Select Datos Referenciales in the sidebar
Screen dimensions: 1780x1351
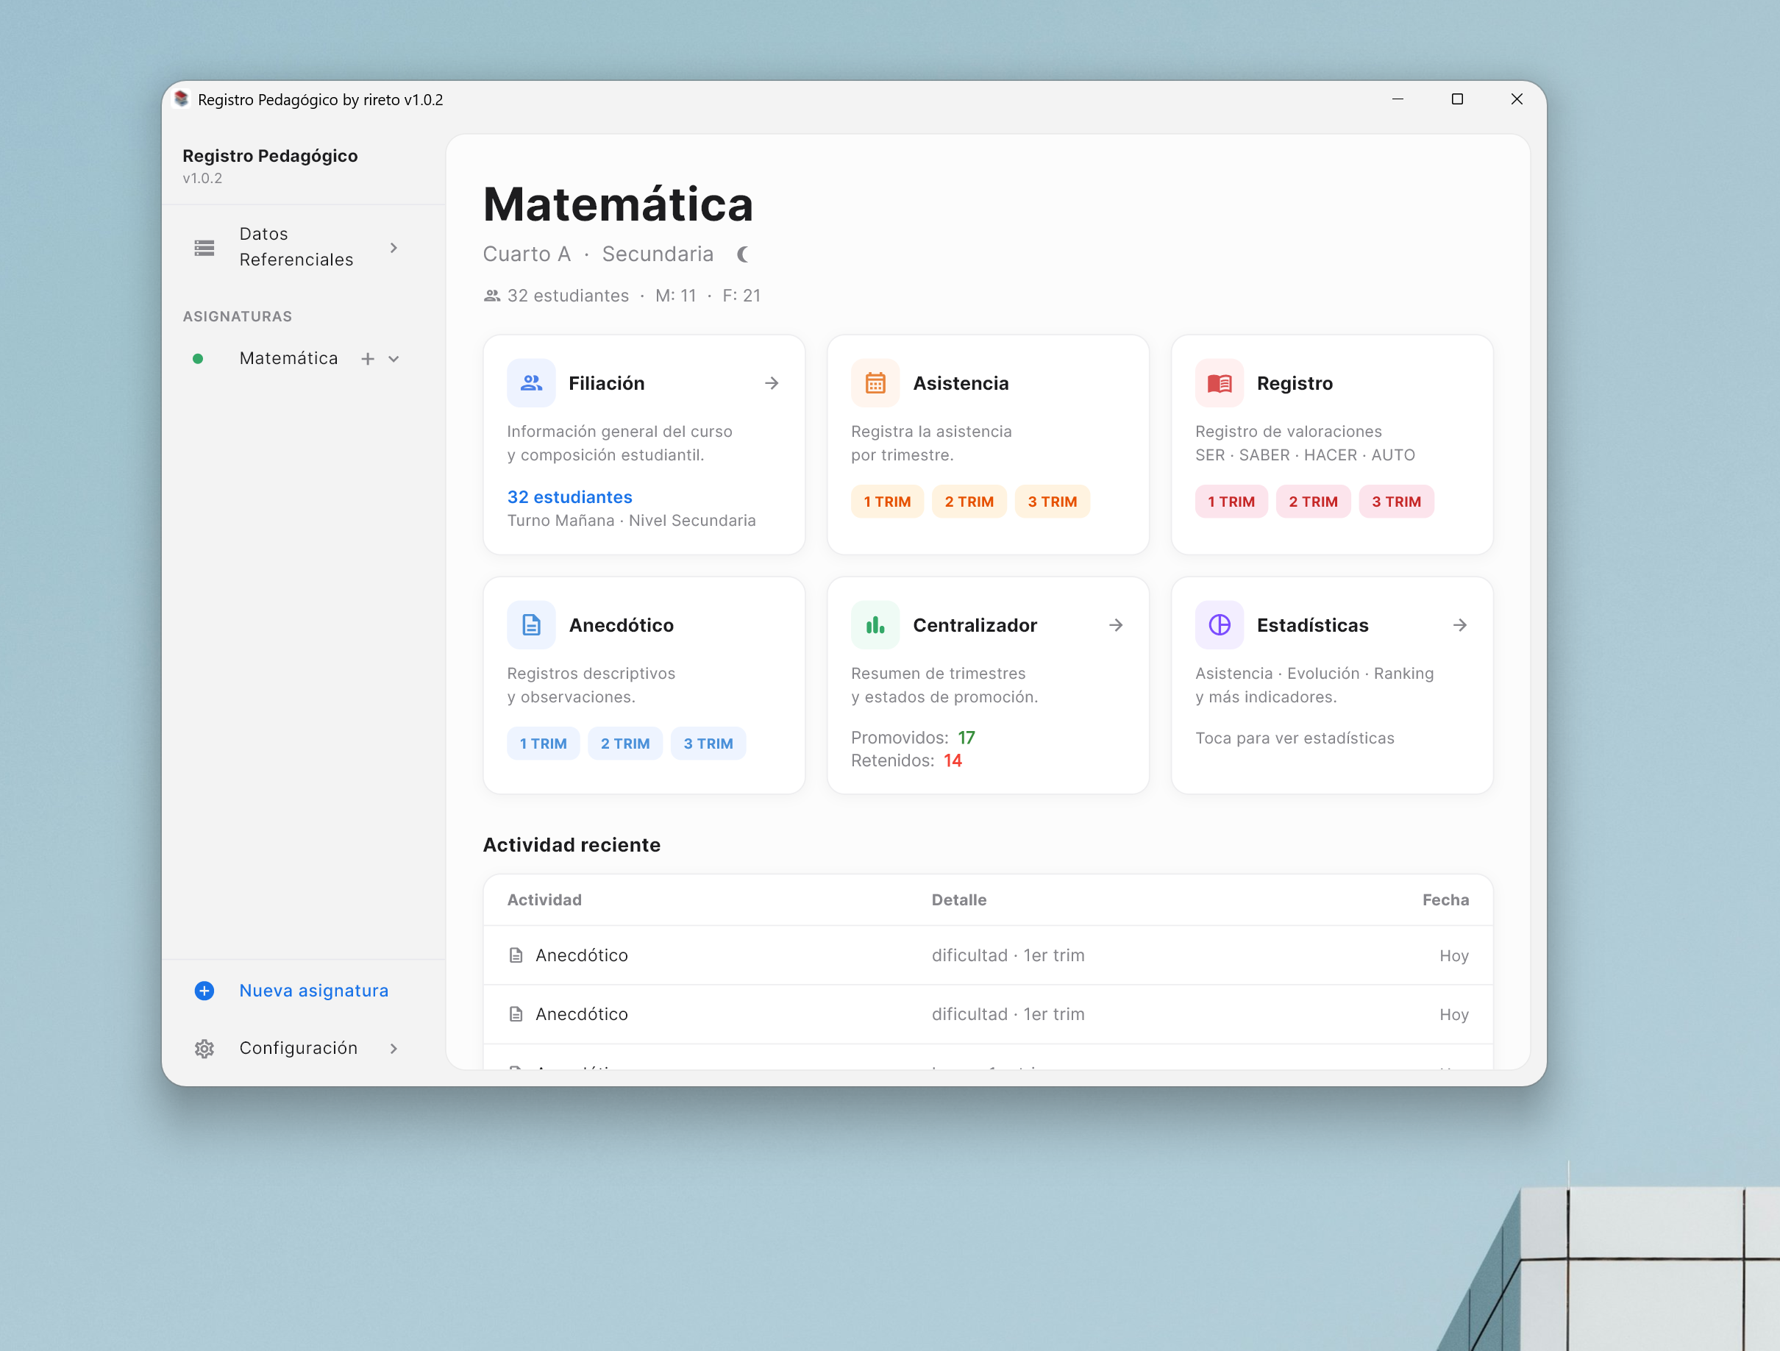pos(296,247)
